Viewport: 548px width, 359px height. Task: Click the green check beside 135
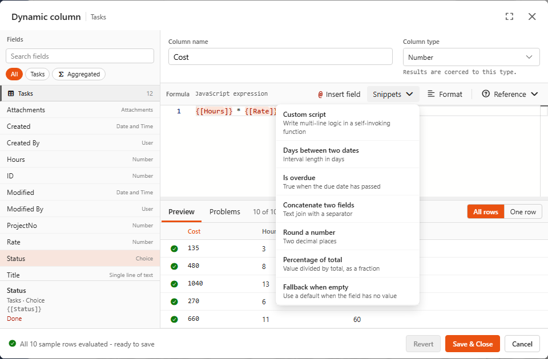174,249
